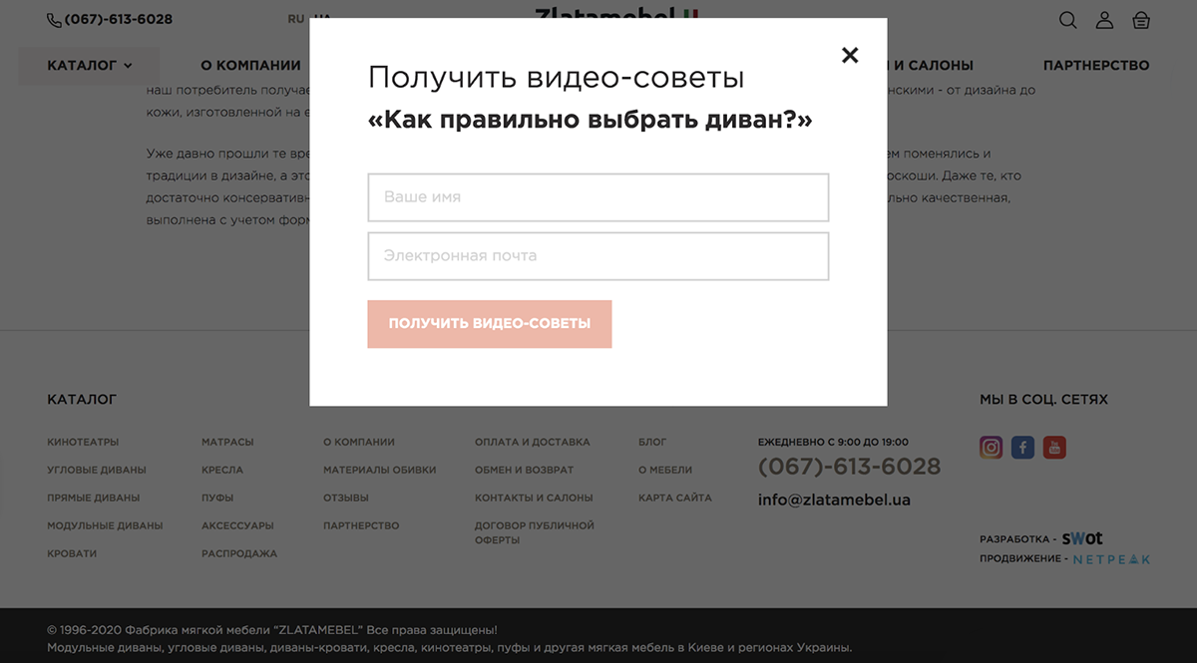The height and width of the screenshot is (663, 1197).
Task: Go to Распродажа in footer
Action: [x=239, y=553]
